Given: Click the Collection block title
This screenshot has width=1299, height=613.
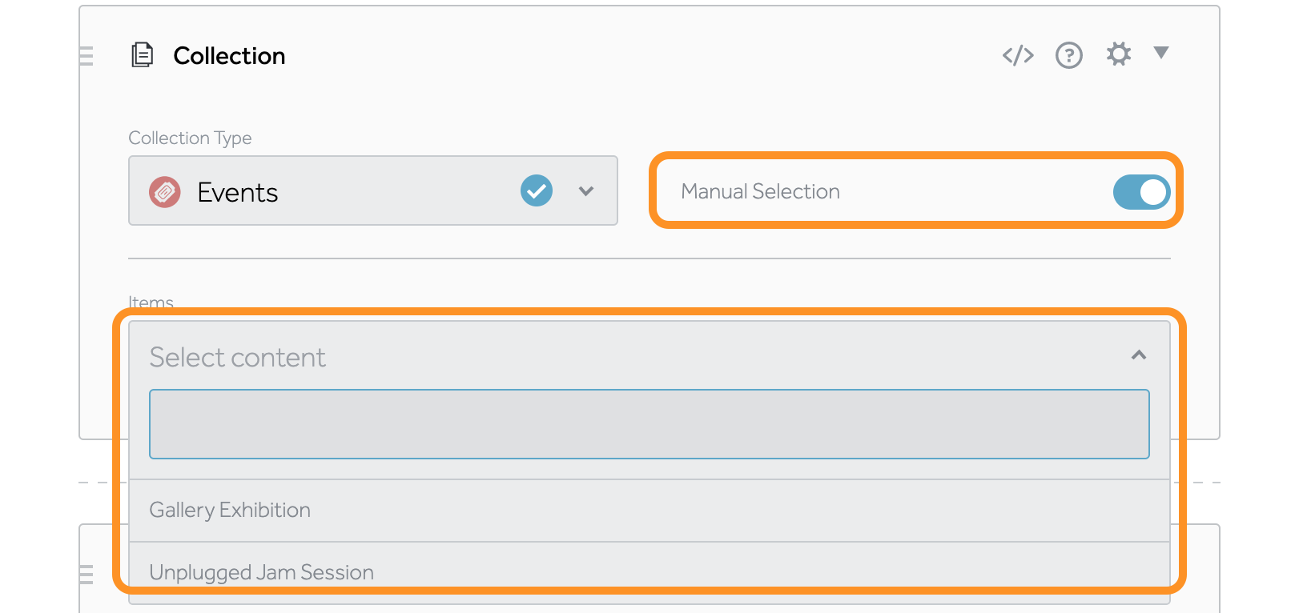Looking at the screenshot, I should pos(229,56).
